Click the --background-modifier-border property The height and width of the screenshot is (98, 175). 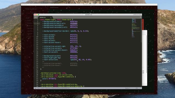[x=55, y=31]
